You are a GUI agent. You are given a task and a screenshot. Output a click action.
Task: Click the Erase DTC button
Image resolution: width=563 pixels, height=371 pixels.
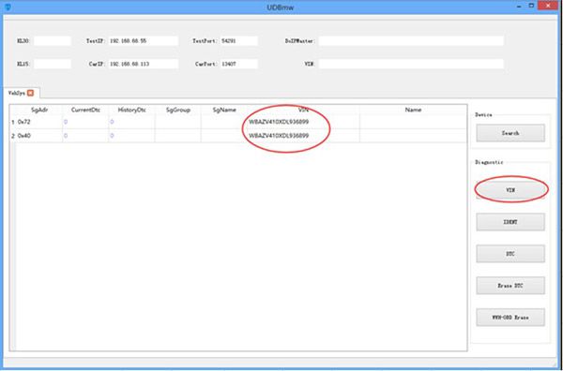tap(510, 286)
